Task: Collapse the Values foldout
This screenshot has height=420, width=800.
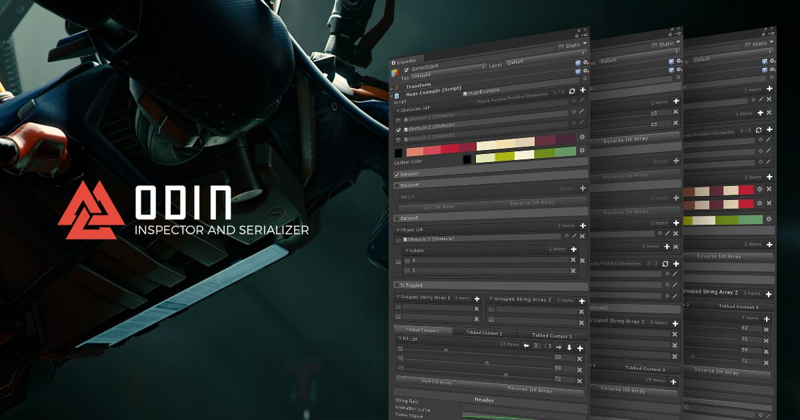Action: 407,250
